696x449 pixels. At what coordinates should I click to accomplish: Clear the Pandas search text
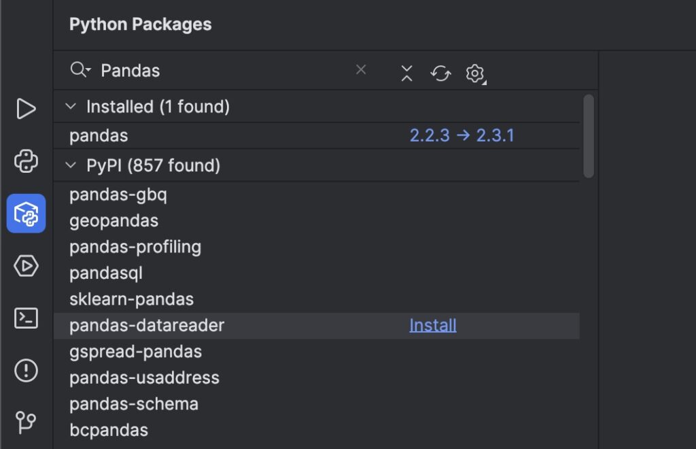[x=361, y=69]
